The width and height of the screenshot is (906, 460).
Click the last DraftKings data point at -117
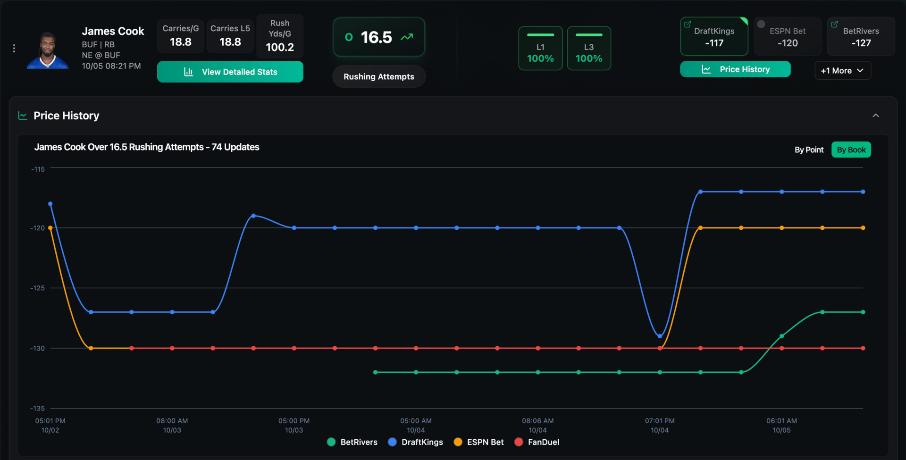(x=863, y=192)
